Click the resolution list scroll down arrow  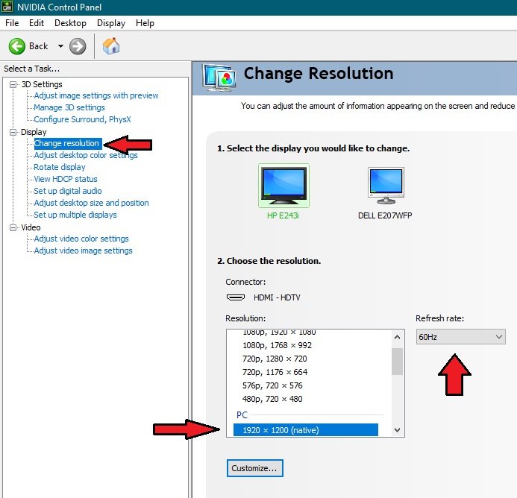coord(398,429)
